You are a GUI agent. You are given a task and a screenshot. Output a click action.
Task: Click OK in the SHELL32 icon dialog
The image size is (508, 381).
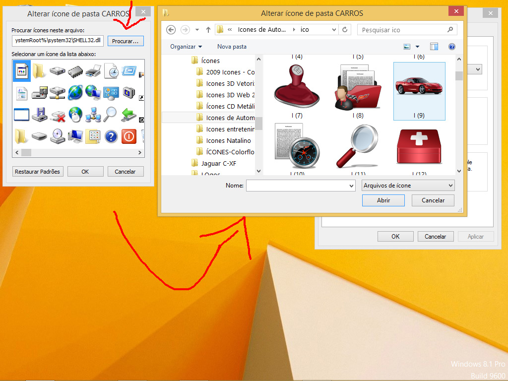(x=85, y=171)
